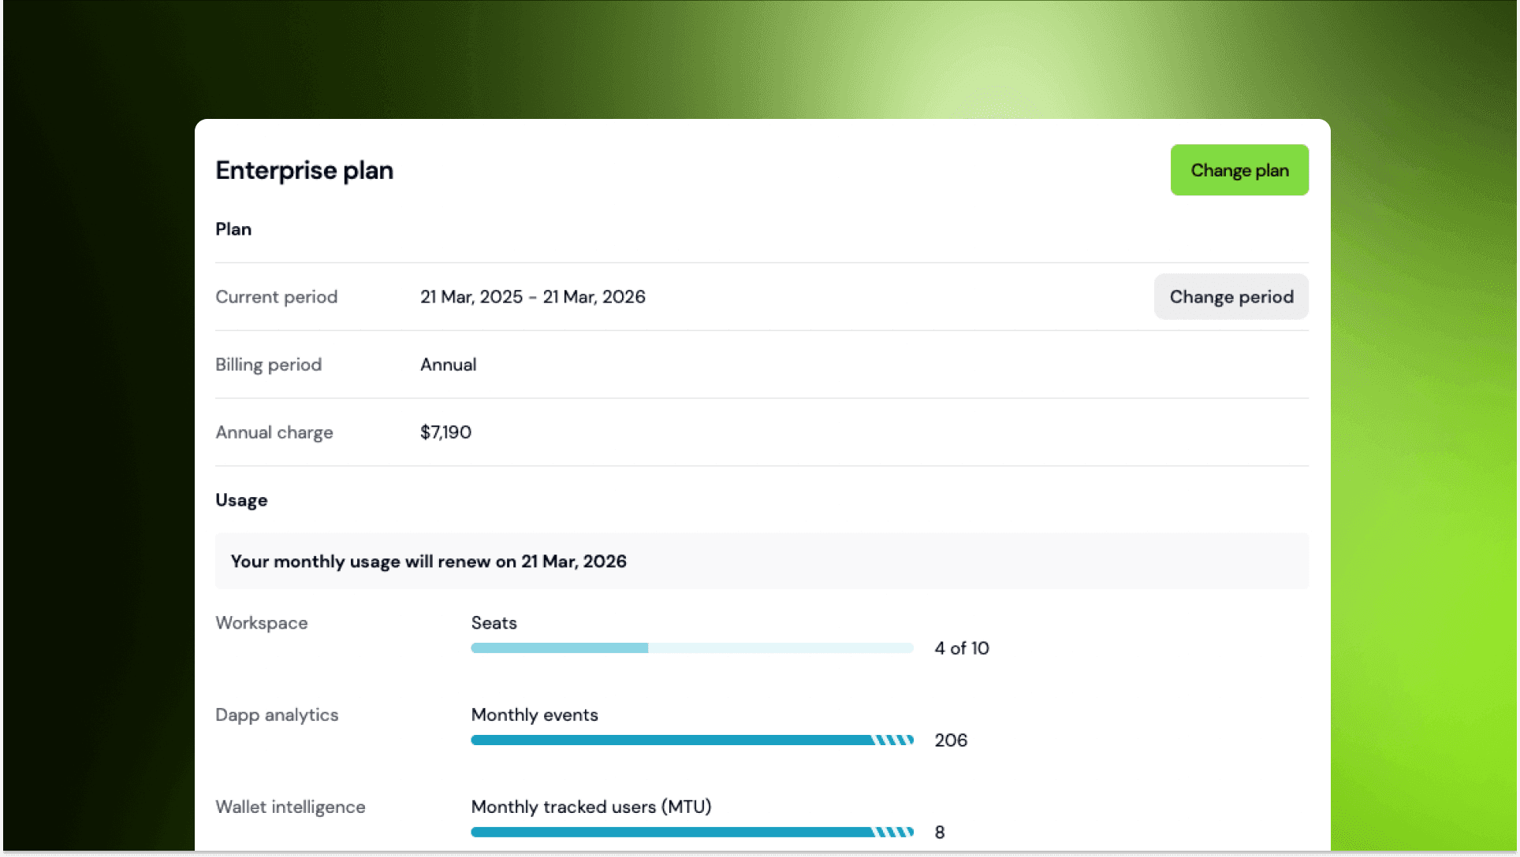
Task: Click the current period date range text
Action: click(533, 297)
